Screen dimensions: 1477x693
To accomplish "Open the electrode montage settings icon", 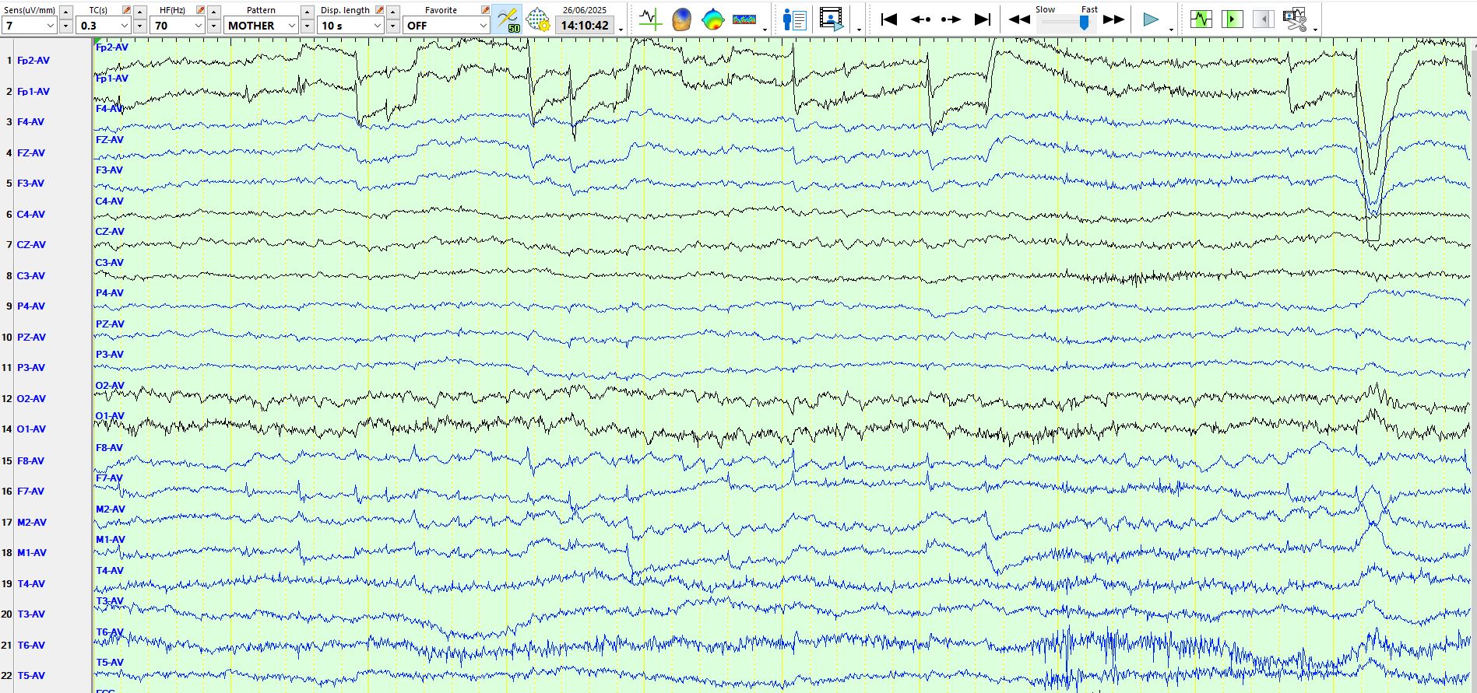I will coord(538,19).
